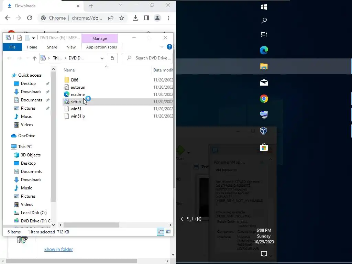The image size is (352, 264).
Task: Open address bar history dropdown
Action: (x=102, y=58)
